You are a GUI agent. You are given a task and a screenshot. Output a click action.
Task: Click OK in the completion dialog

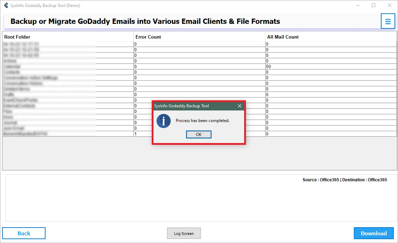coord(199,135)
